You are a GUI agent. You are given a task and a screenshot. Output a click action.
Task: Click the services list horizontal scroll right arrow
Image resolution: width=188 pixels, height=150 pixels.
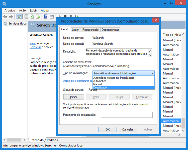pyautogui.click(x=179, y=135)
